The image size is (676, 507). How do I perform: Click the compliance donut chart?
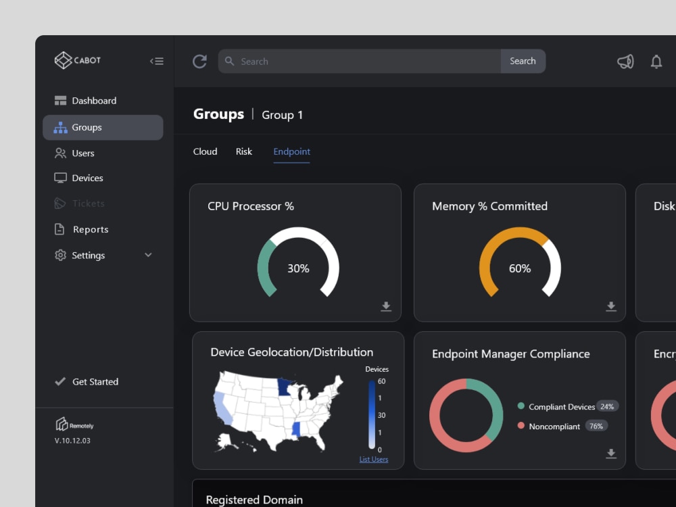click(466, 415)
